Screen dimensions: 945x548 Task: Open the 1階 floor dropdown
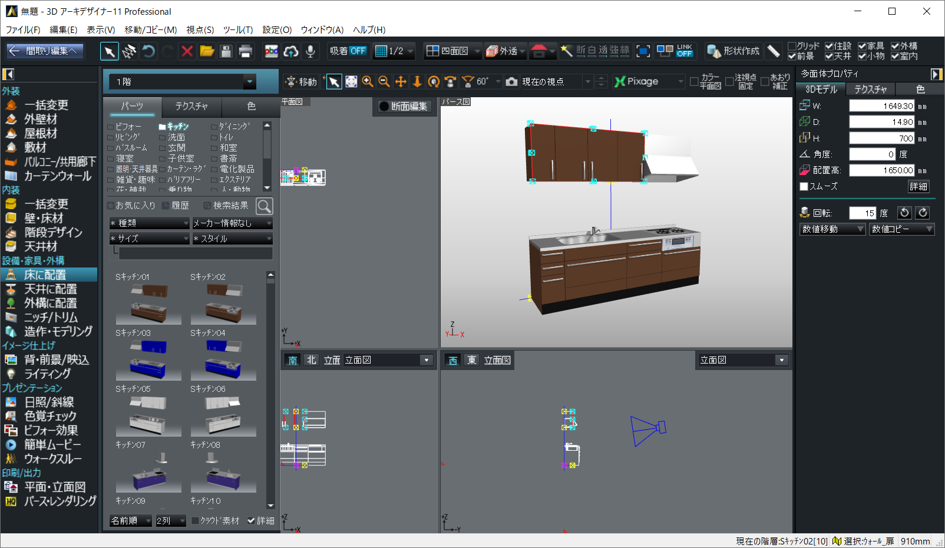pyautogui.click(x=250, y=82)
